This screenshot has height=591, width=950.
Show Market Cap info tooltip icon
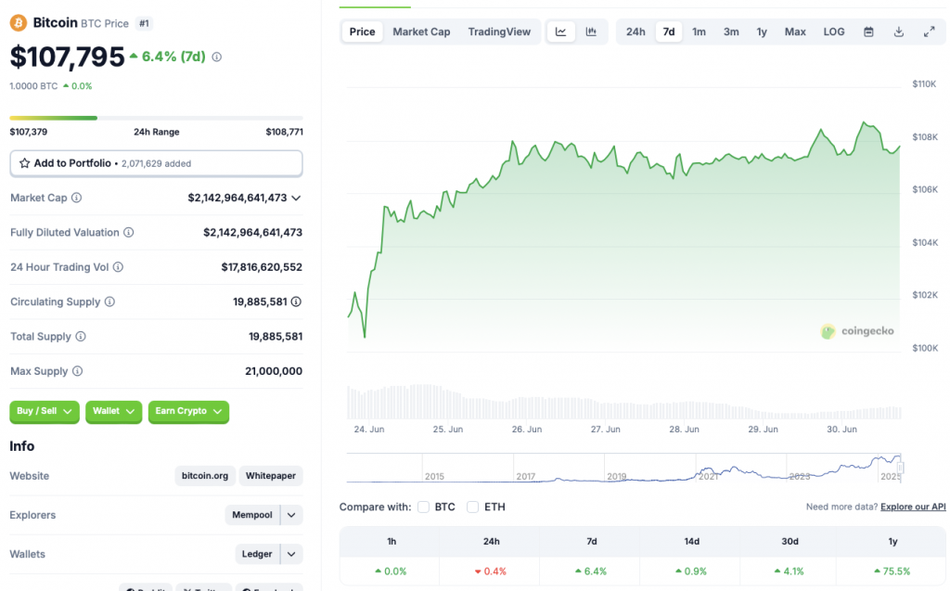pos(76,198)
